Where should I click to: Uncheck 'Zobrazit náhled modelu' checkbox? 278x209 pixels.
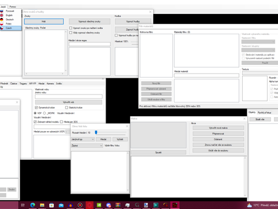click(x=35, y=122)
